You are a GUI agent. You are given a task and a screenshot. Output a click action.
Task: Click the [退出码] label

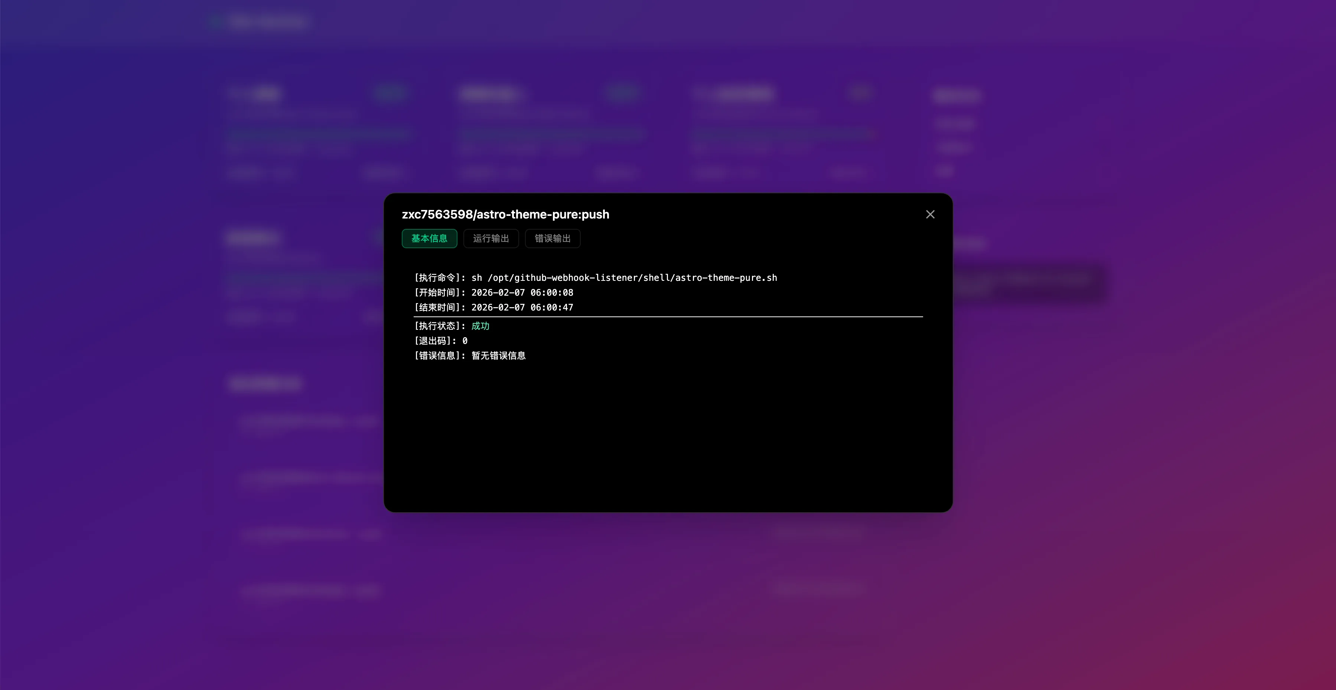click(x=434, y=341)
